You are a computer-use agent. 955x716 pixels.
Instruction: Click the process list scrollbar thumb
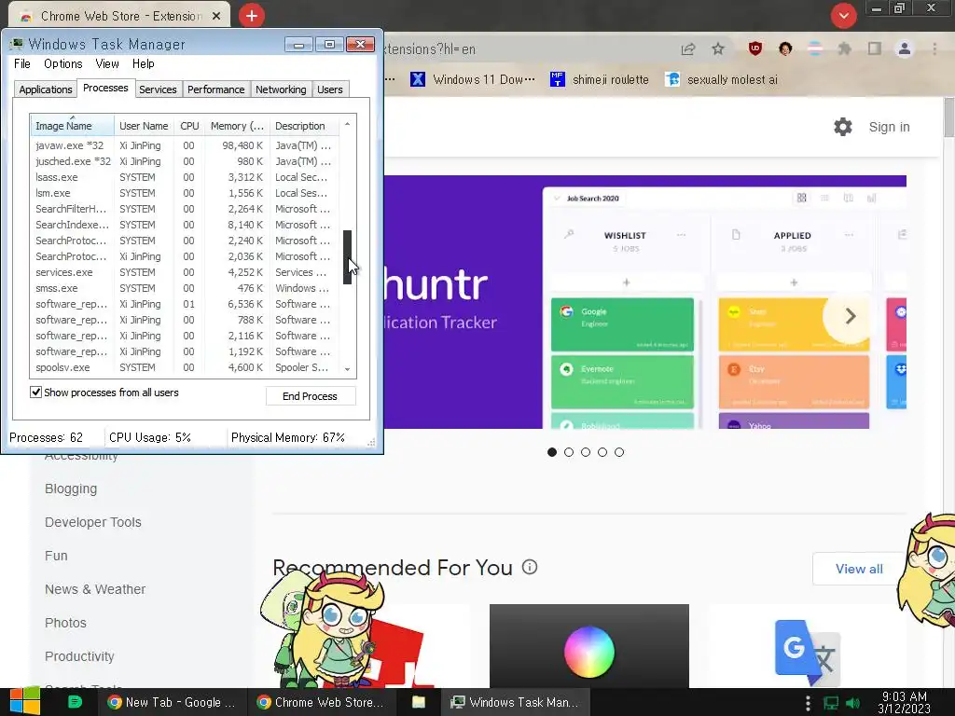click(x=347, y=257)
